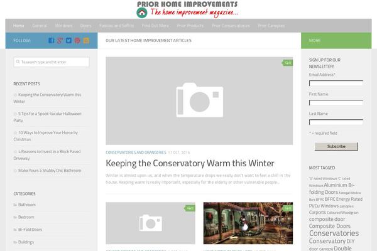
Task: Click the Email Address input field
Action: click(x=336, y=83)
